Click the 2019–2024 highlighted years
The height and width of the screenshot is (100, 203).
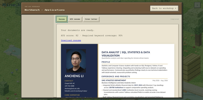coord(138,85)
